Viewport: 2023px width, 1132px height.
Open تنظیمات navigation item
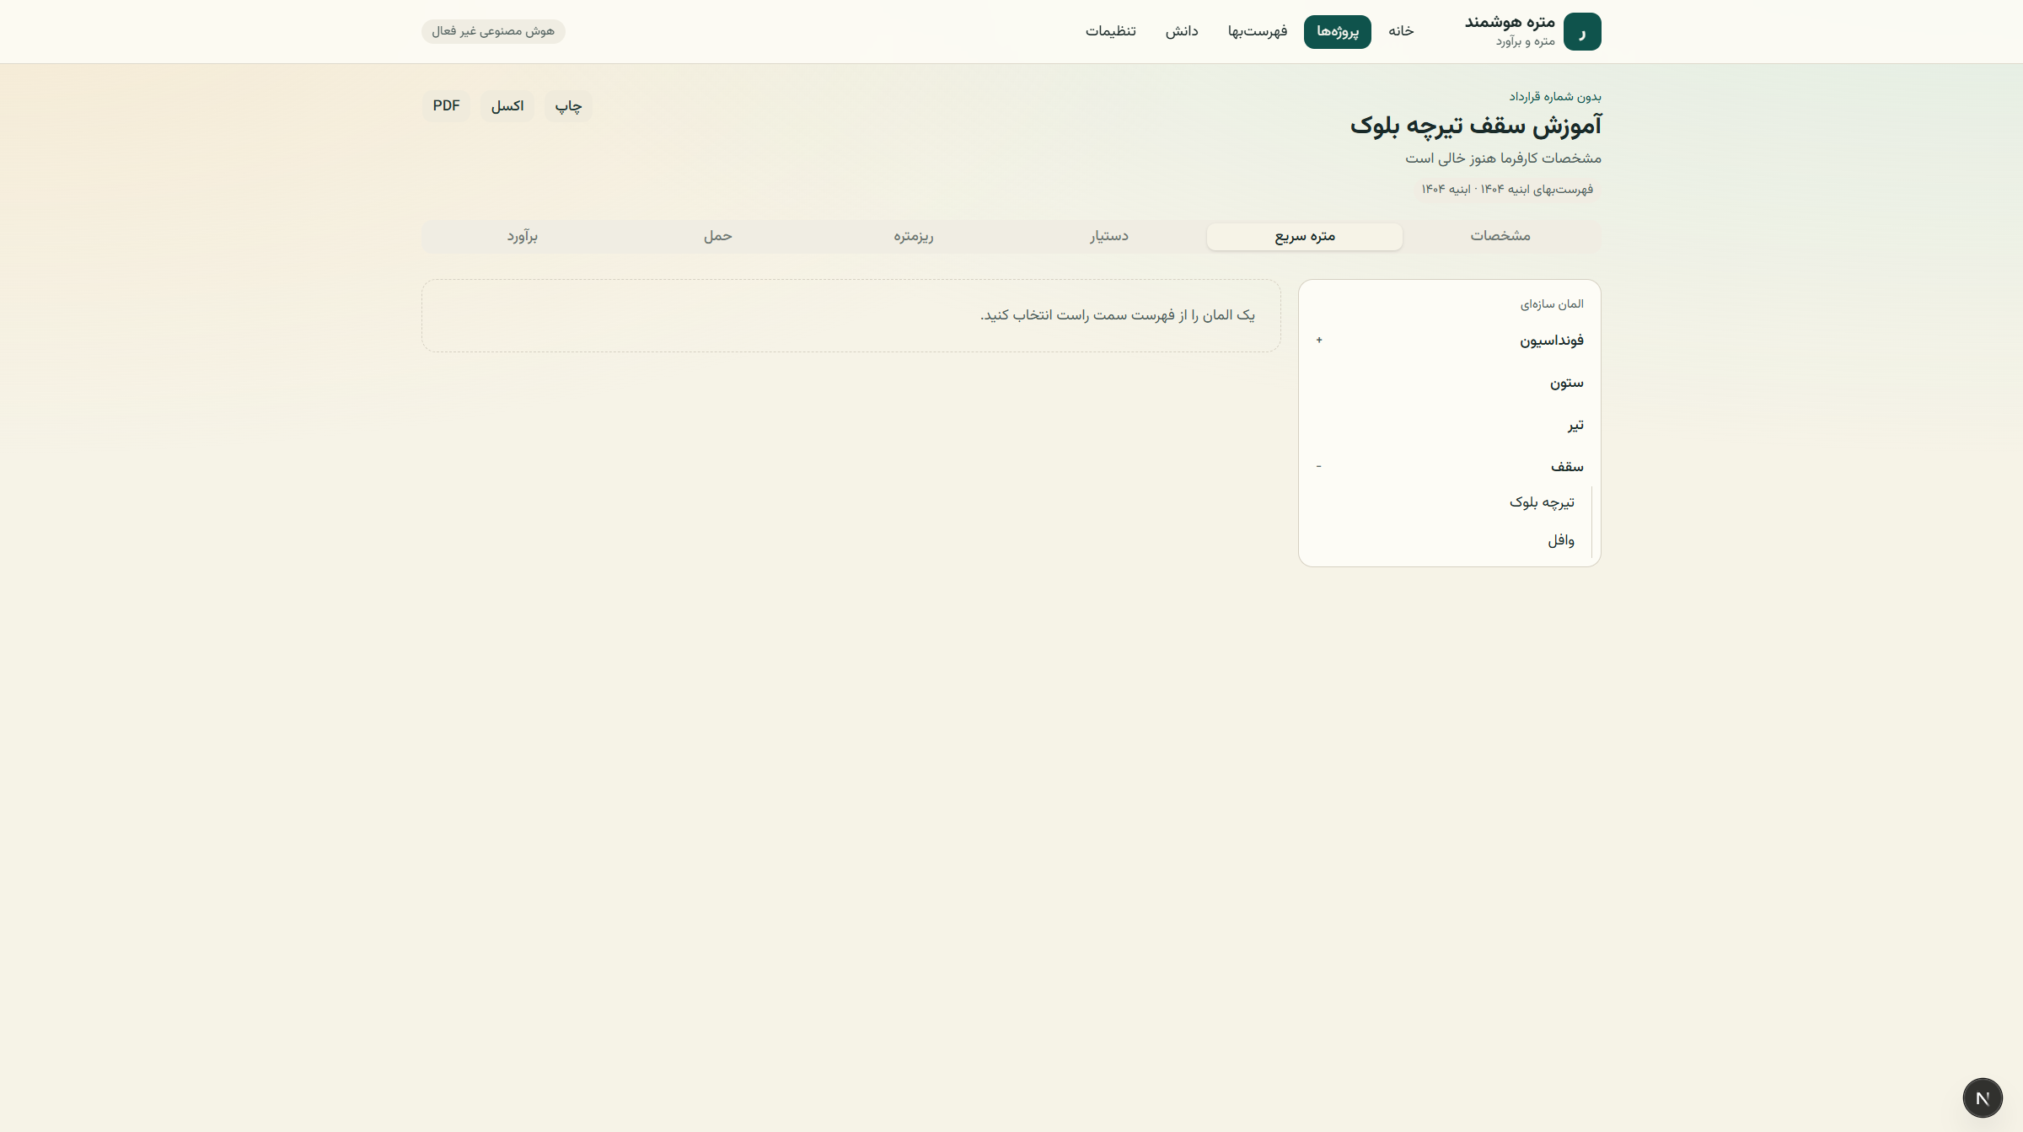1111,31
